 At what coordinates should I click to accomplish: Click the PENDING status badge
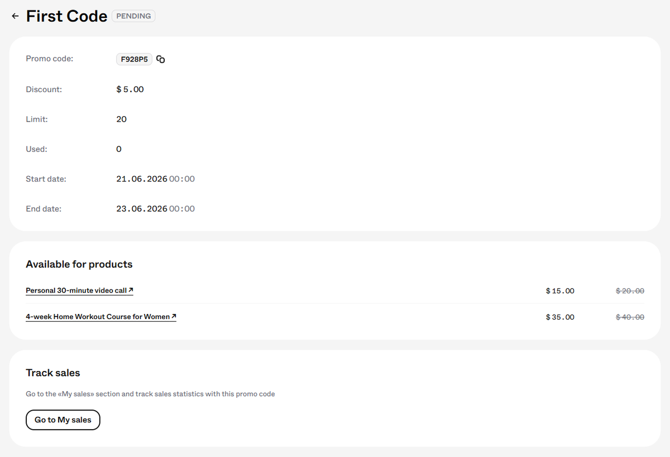pyautogui.click(x=133, y=16)
